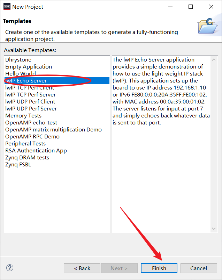Pick the lwIP TCP Perf Server template
This screenshot has width=222, height=280.
30,95
